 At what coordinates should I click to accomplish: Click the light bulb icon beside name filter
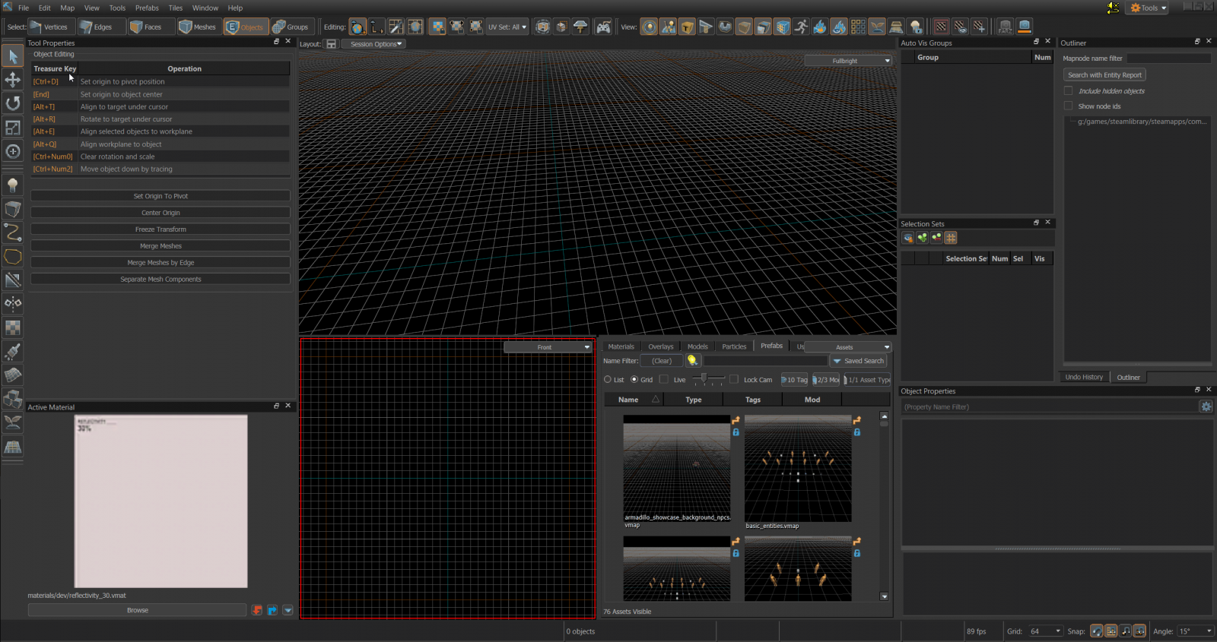pos(692,361)
